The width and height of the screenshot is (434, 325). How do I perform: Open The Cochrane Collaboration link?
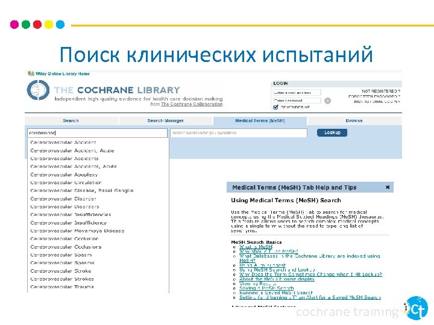point(192,104)
